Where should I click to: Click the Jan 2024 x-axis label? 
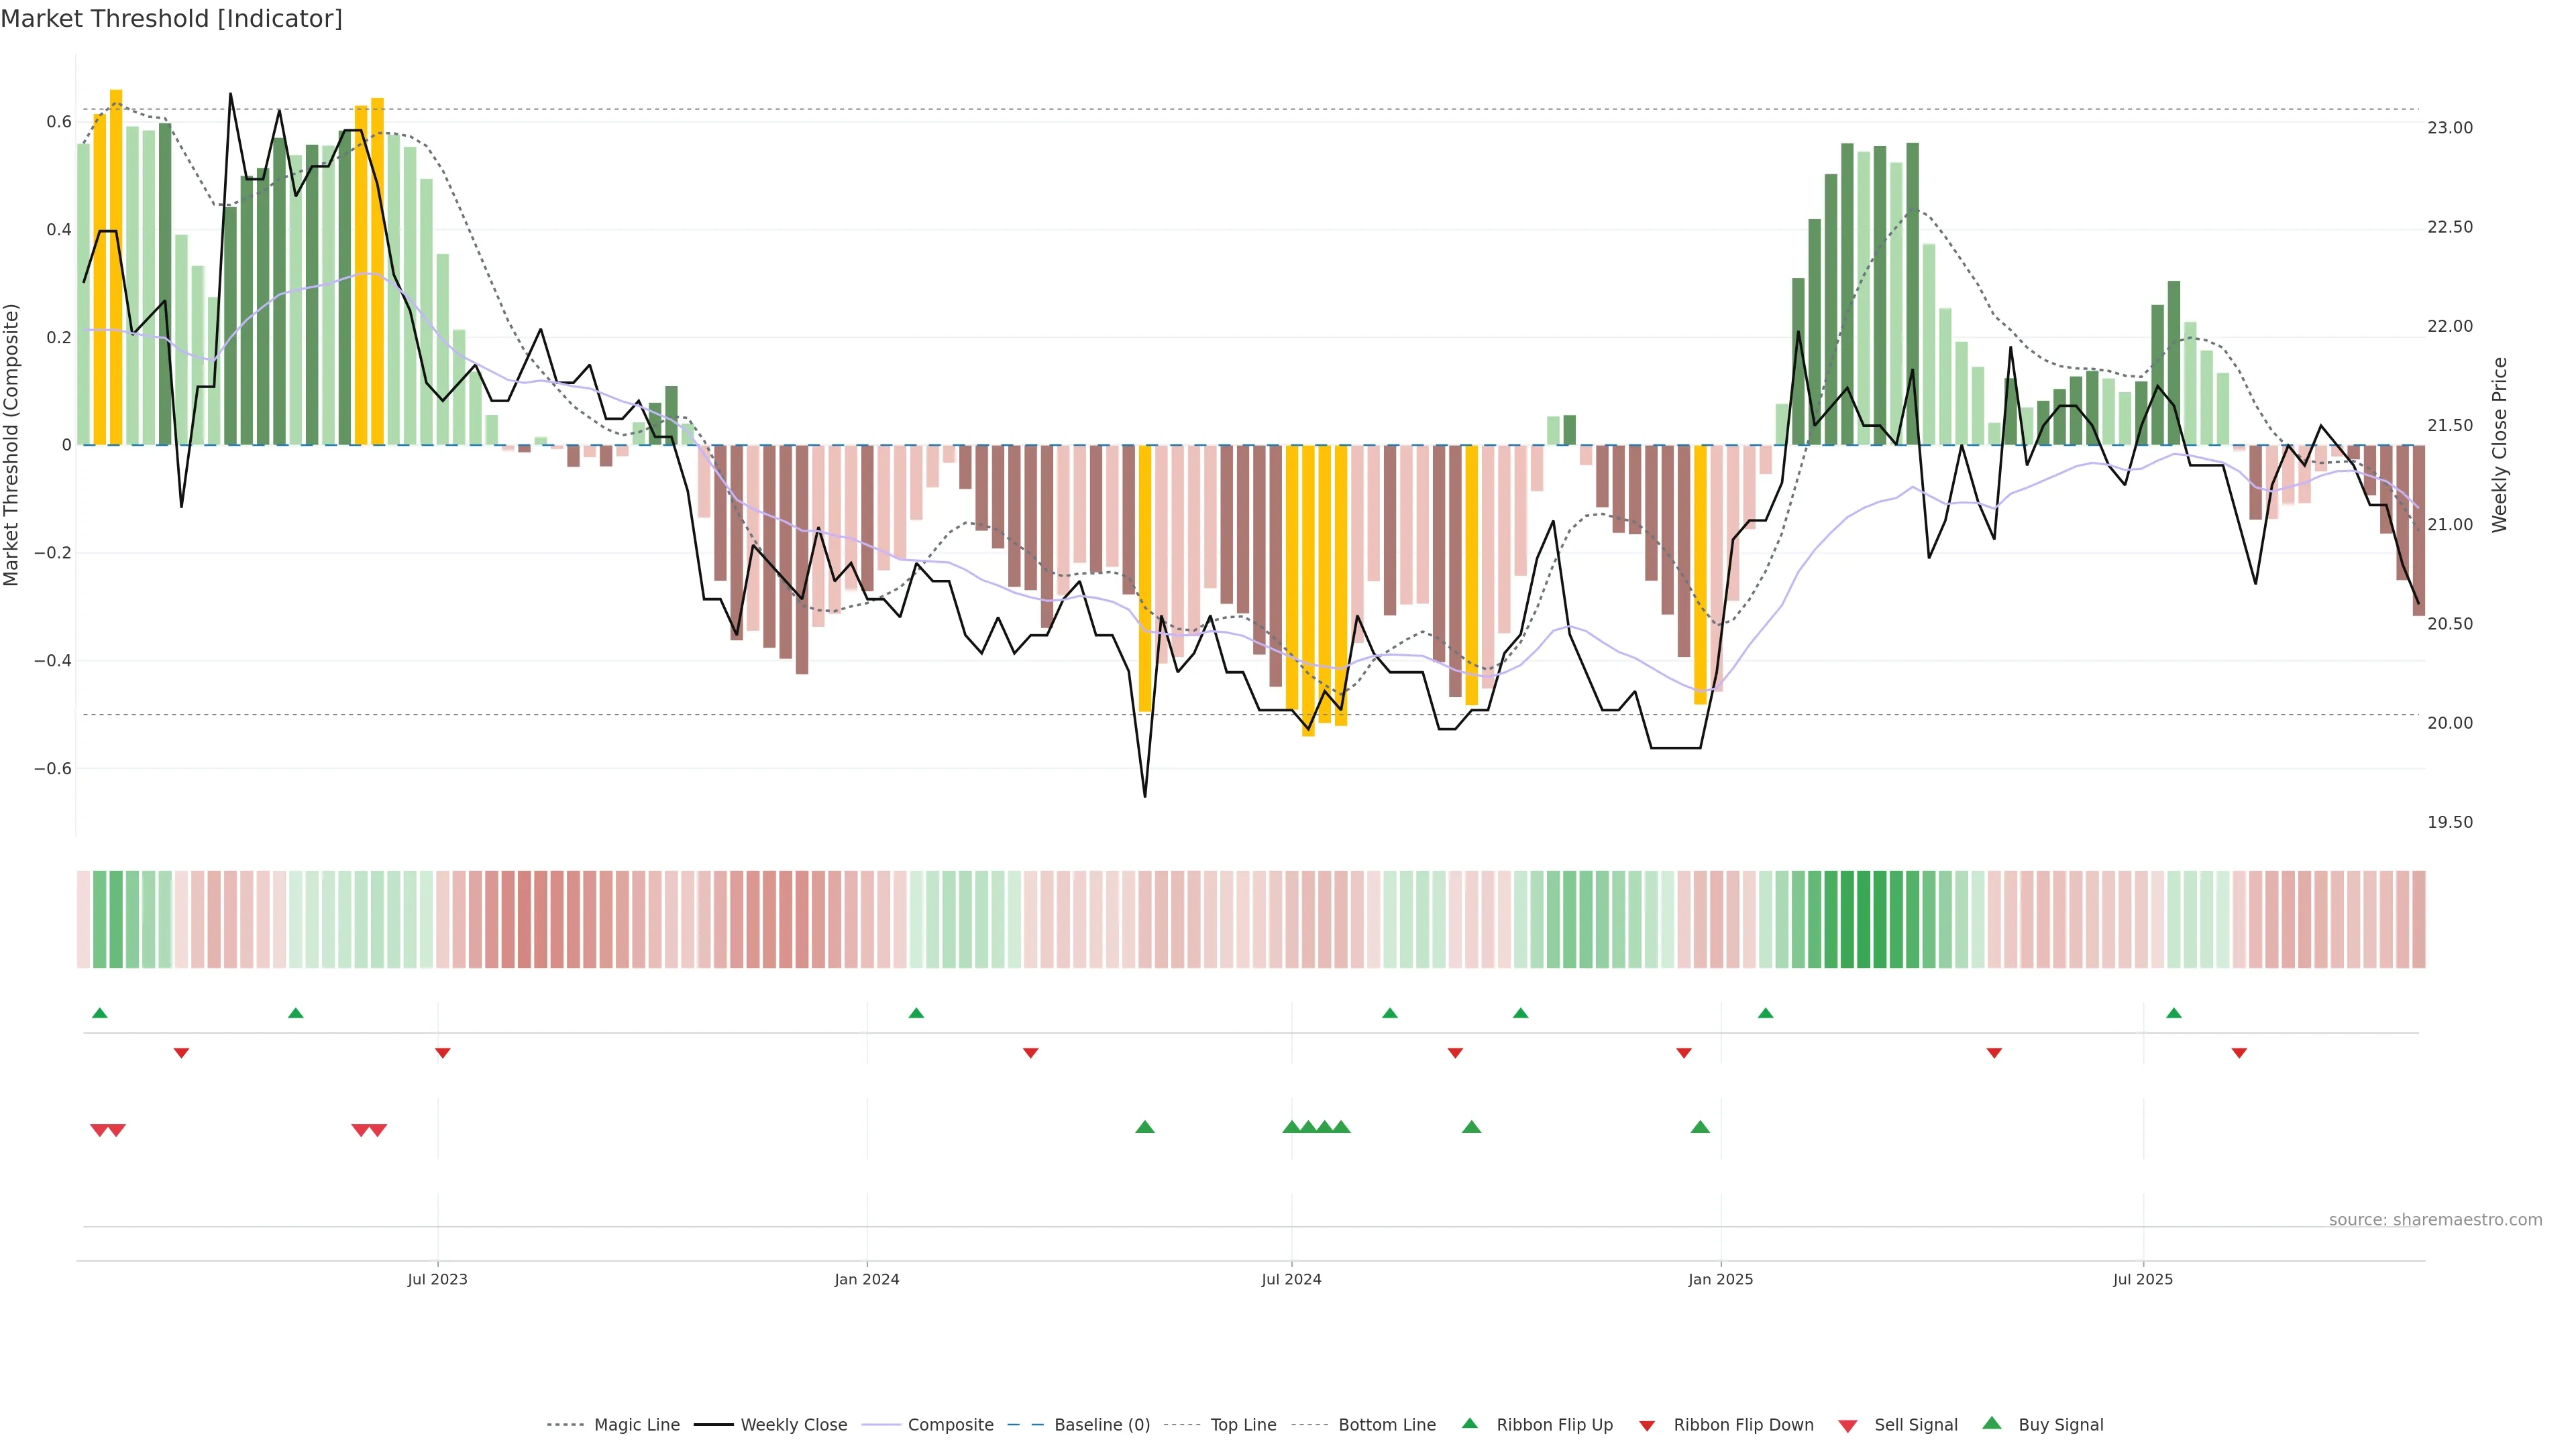pyautogui.click(x=867, y=1279)
